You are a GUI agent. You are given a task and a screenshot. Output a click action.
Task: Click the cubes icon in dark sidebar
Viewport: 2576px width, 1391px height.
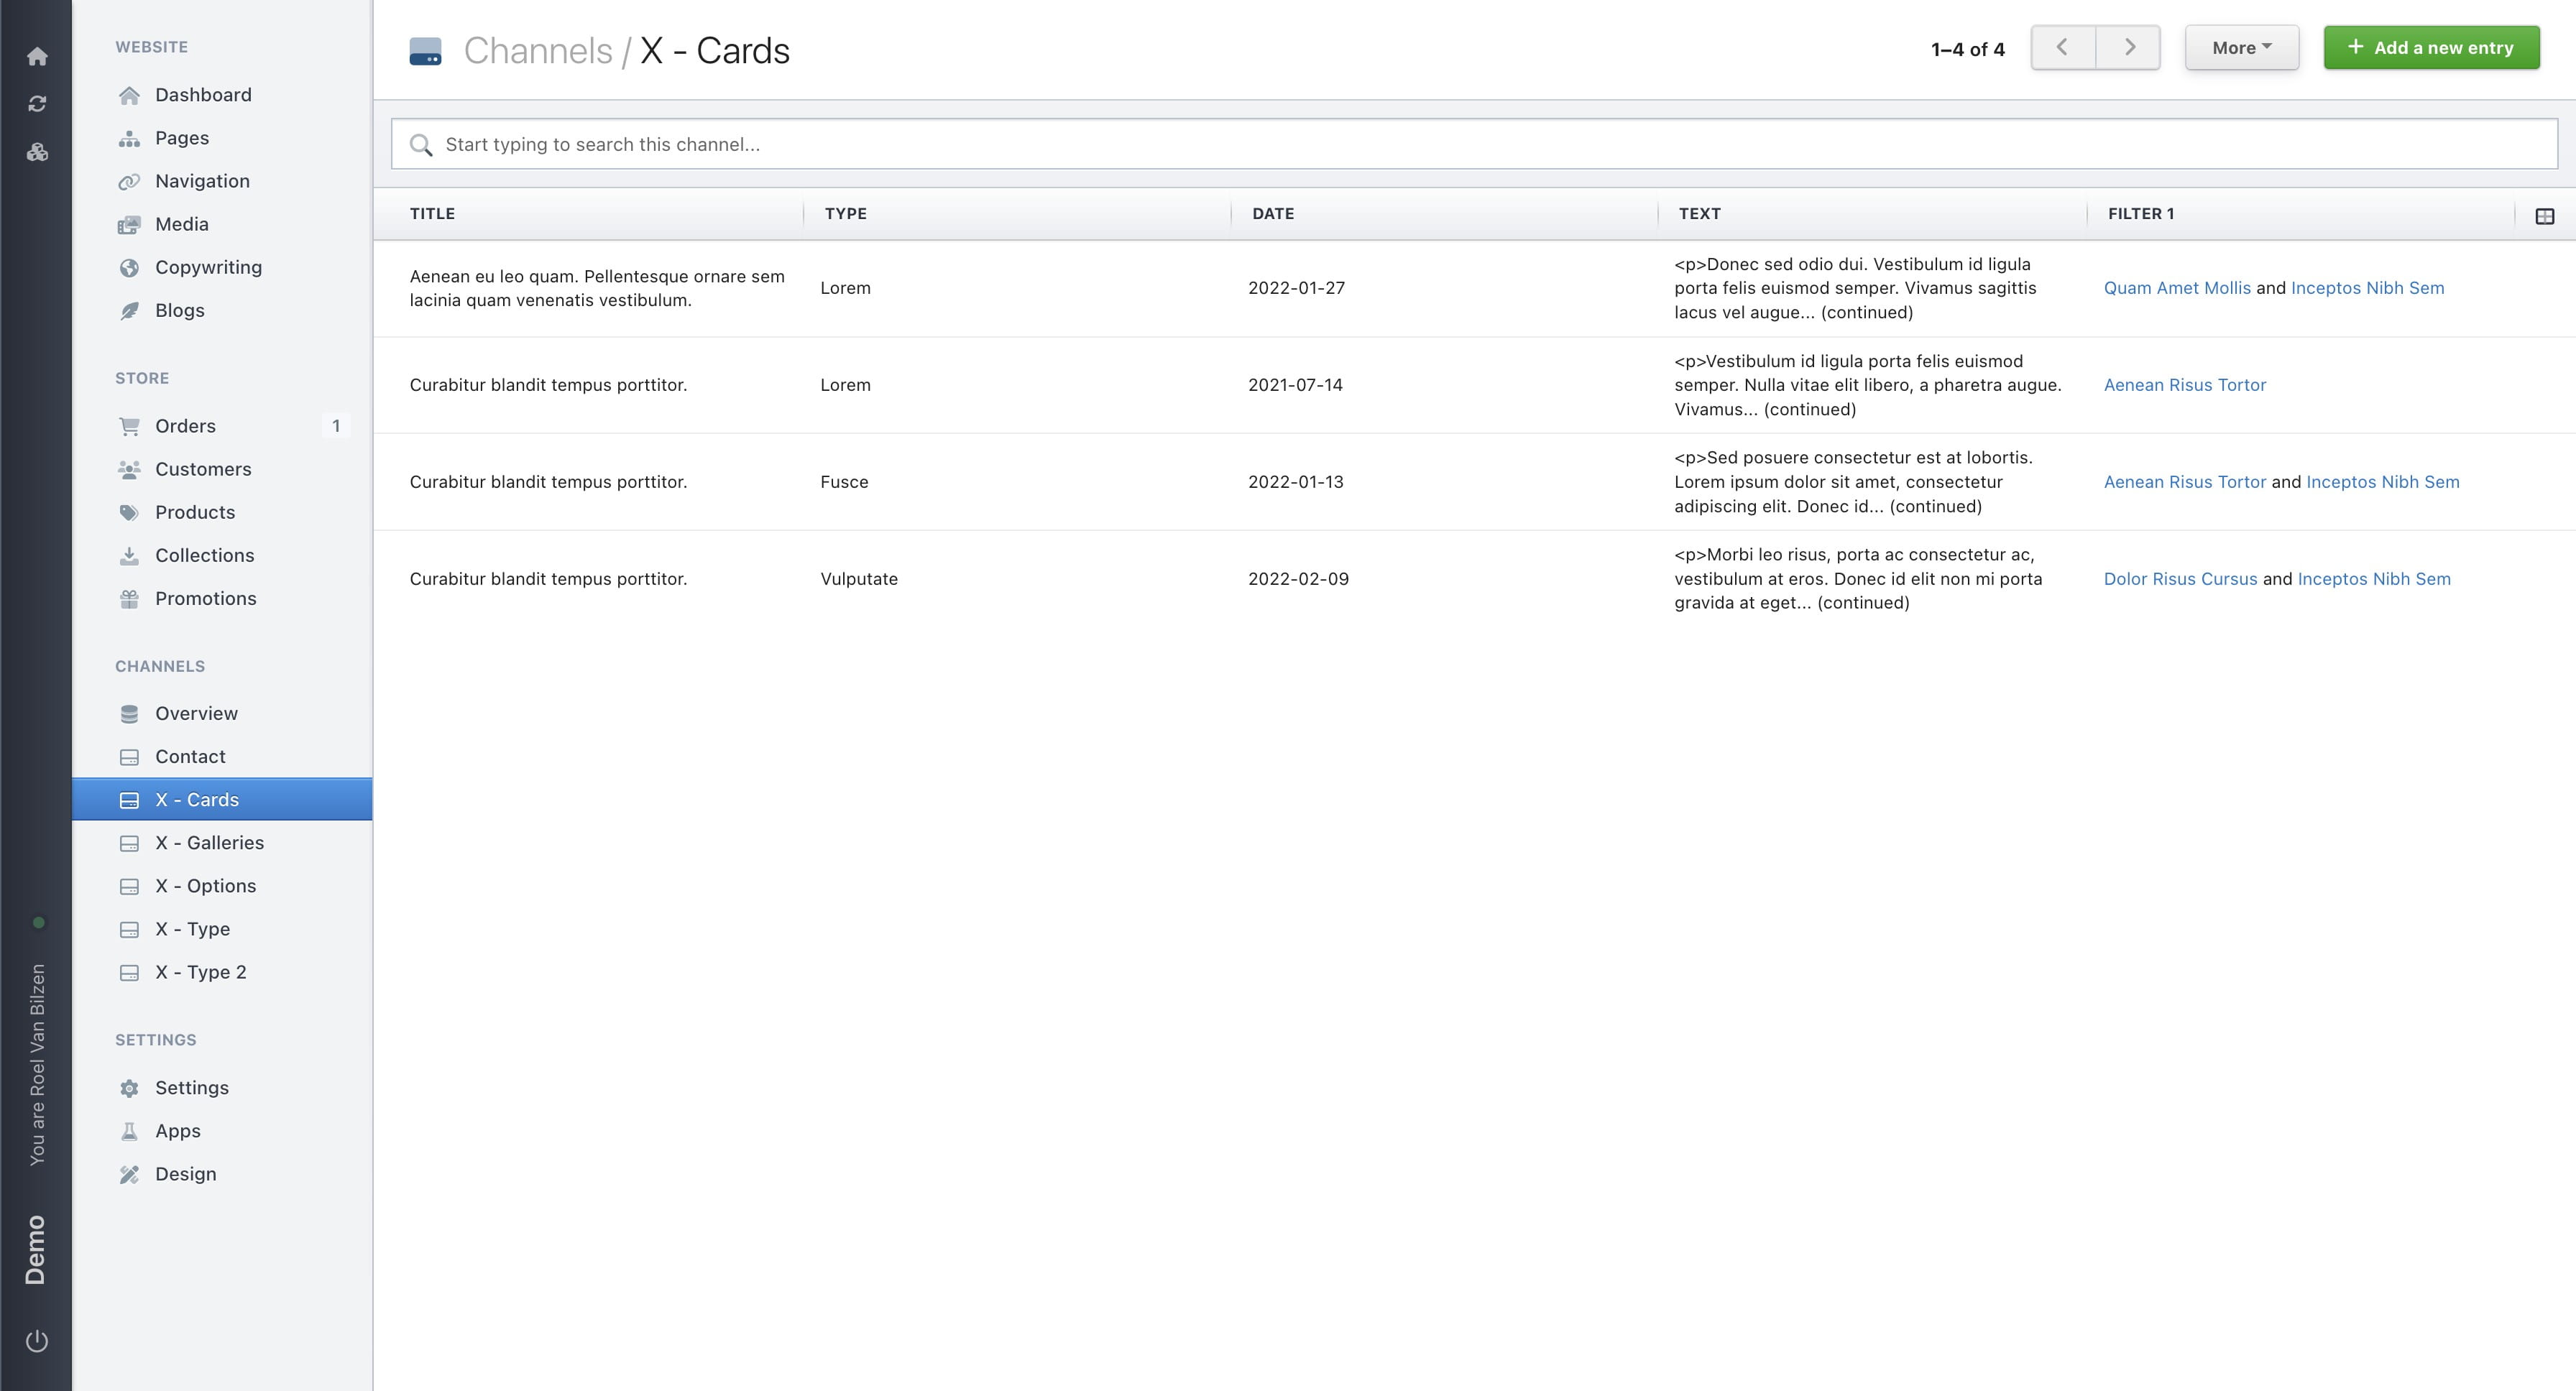(x=37, y=152)
